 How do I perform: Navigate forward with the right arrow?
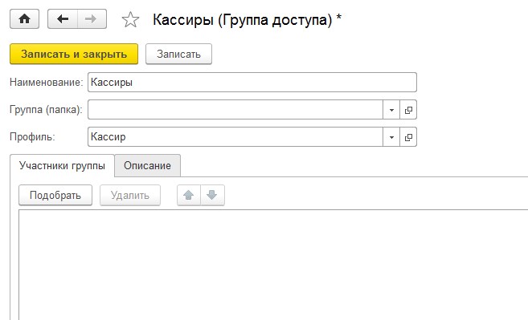click(92, 19)
